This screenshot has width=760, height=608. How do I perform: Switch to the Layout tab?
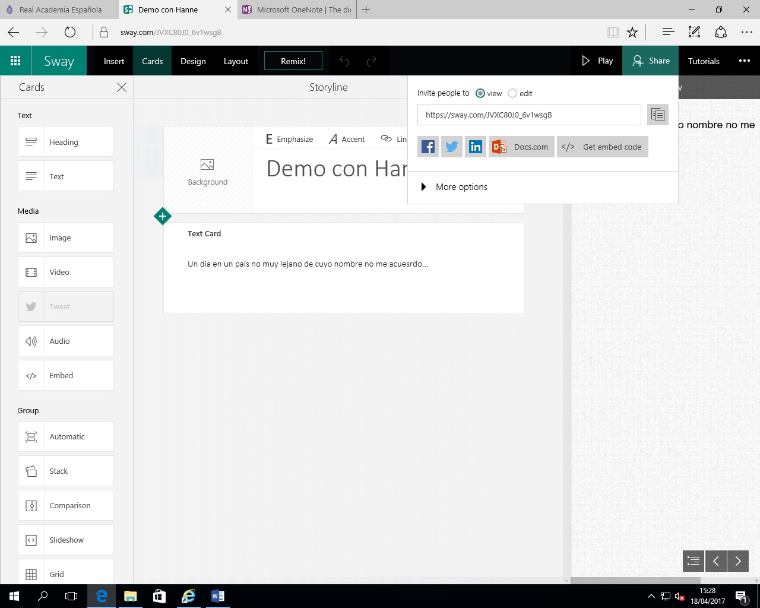[236, 61]
